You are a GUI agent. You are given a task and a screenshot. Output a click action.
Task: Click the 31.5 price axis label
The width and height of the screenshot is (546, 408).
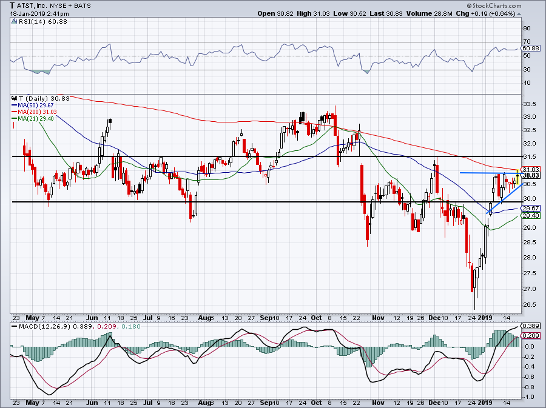[529, 157]
